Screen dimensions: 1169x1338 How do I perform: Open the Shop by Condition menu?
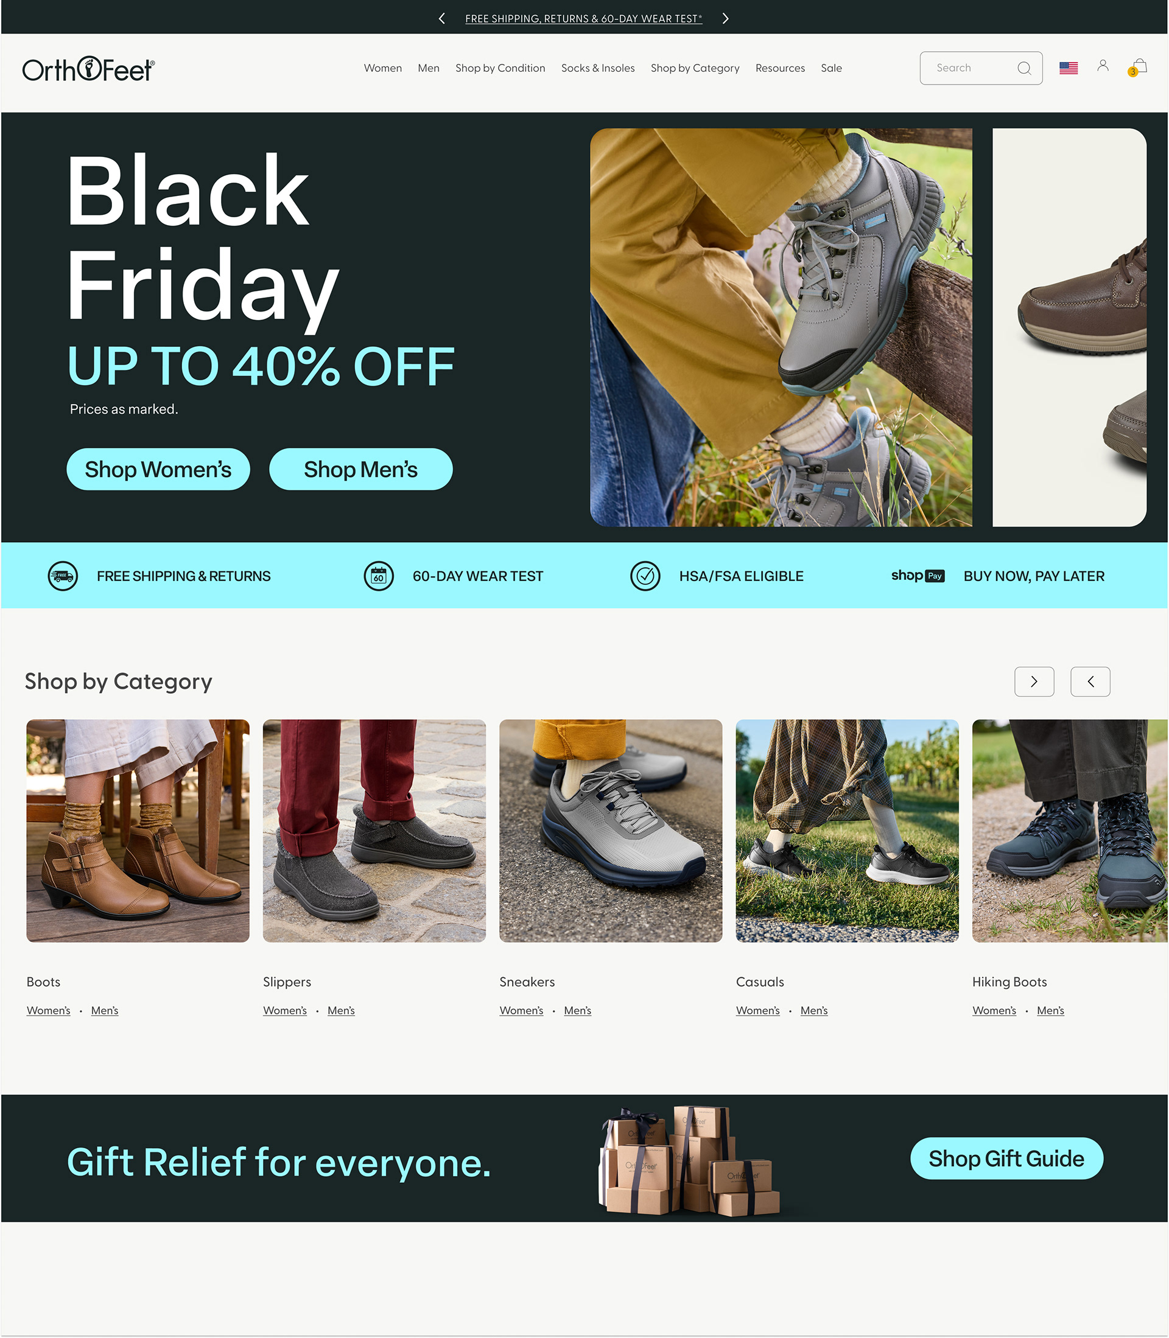[x=500, y=69]
